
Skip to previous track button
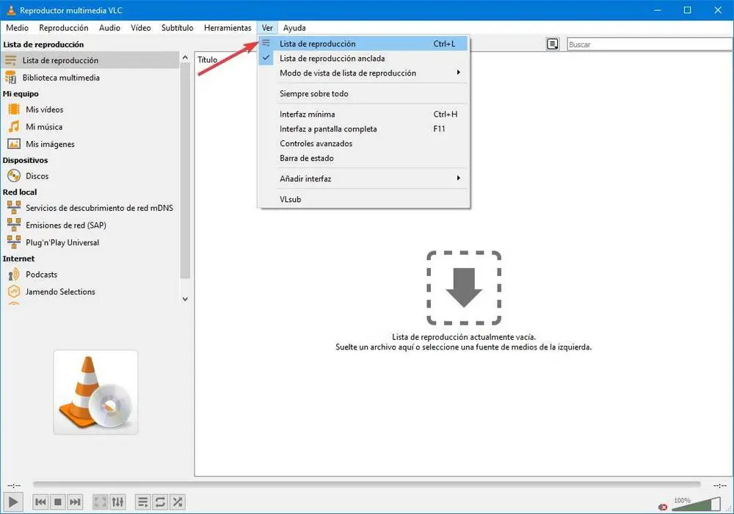click(x=40, y=502)
